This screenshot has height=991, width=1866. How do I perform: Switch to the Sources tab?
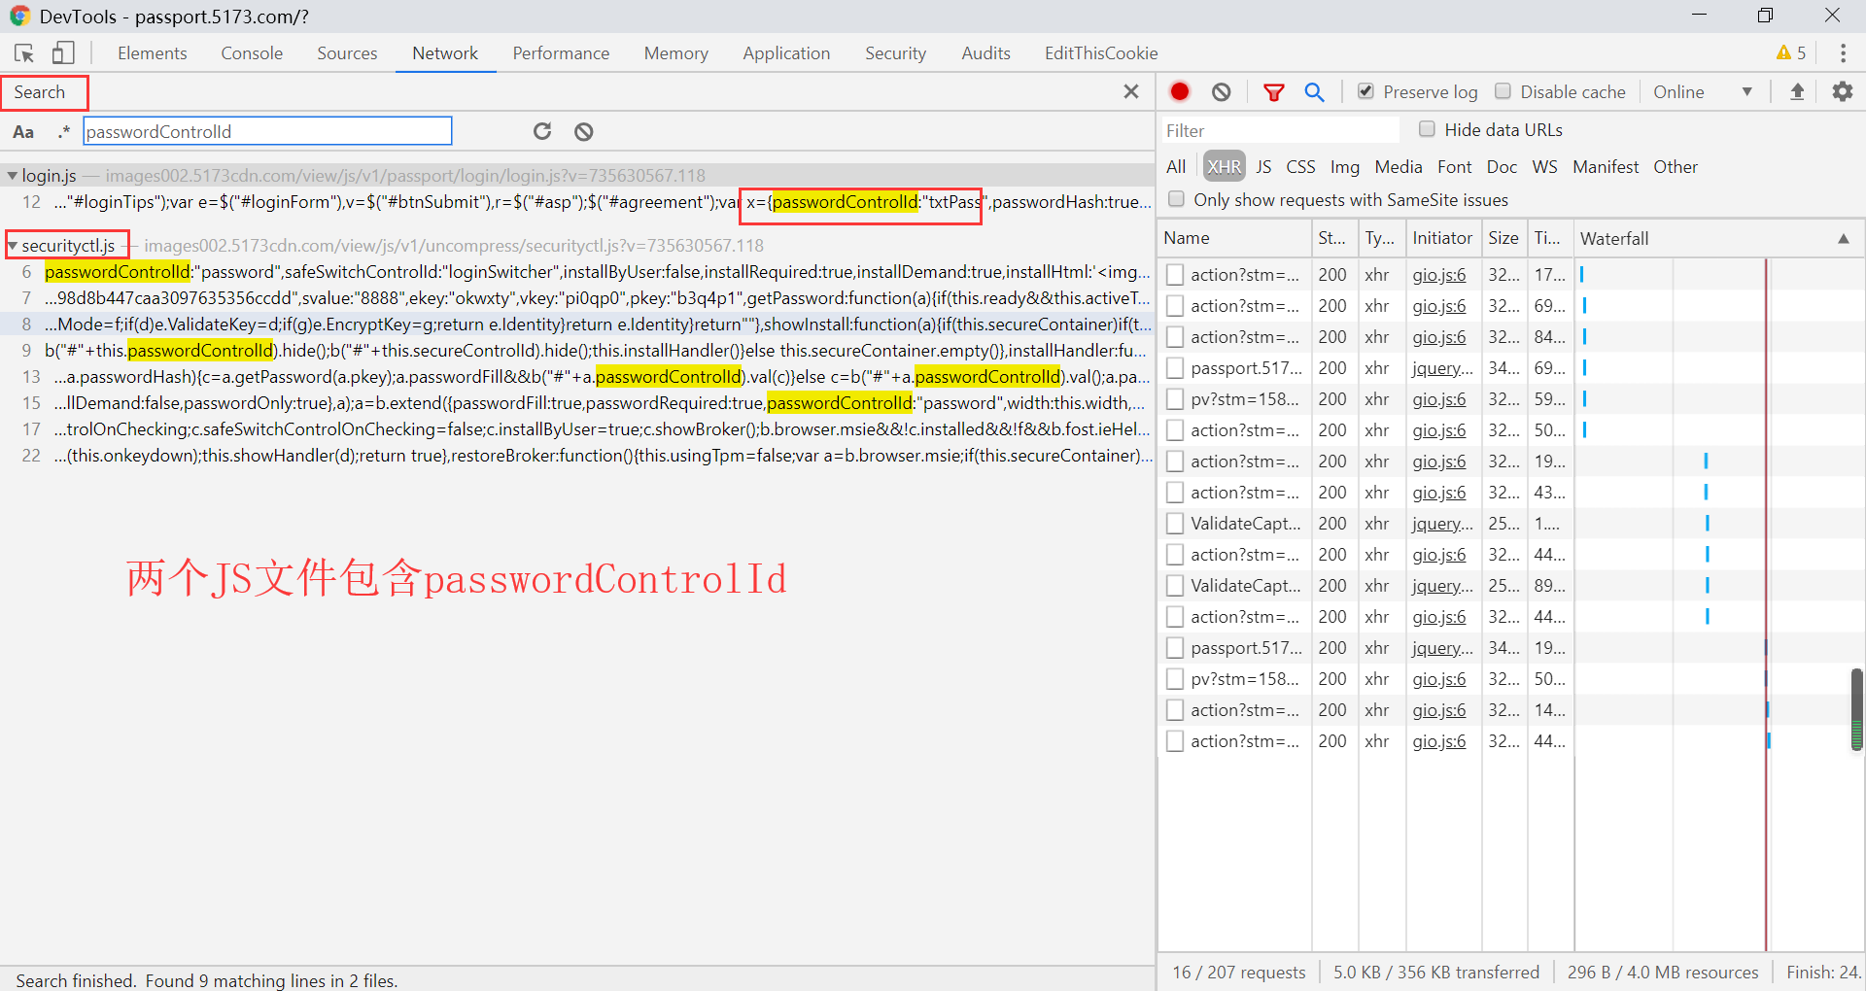pos(347,53)
